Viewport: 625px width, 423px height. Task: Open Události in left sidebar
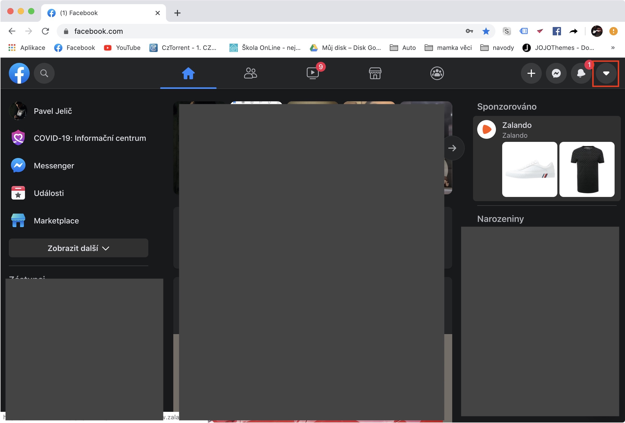pos(49,193)
